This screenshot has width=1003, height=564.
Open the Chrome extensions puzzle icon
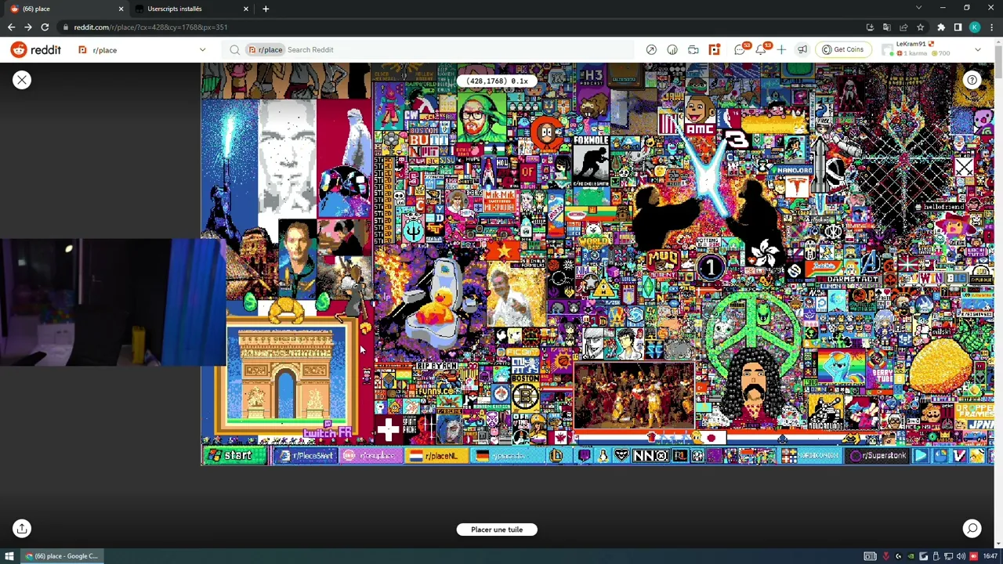941,27
